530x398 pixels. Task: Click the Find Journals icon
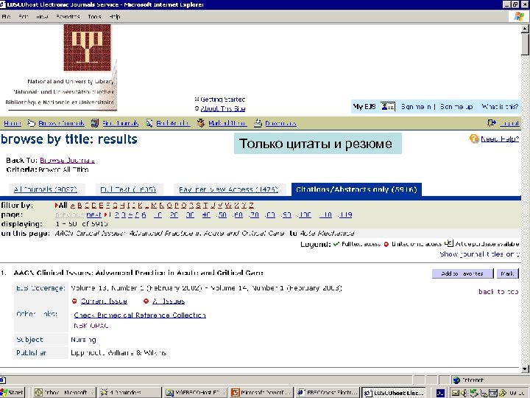point(95,123)
